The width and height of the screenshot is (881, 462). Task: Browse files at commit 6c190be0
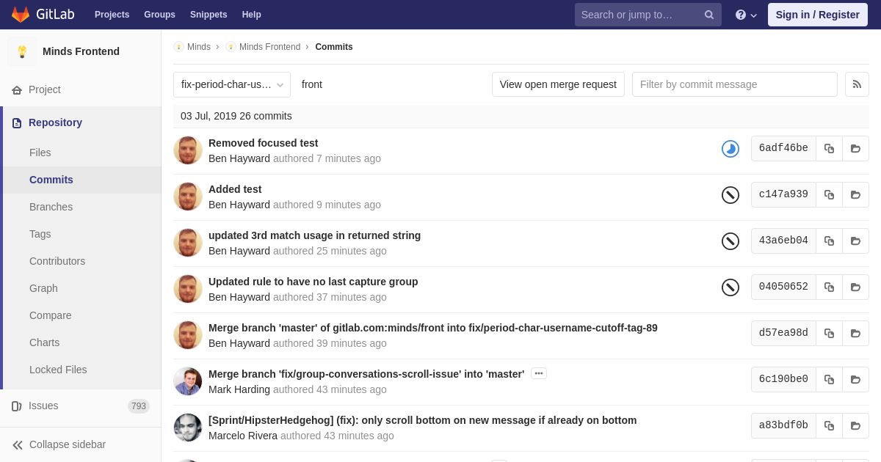click(x=855, y=379)
